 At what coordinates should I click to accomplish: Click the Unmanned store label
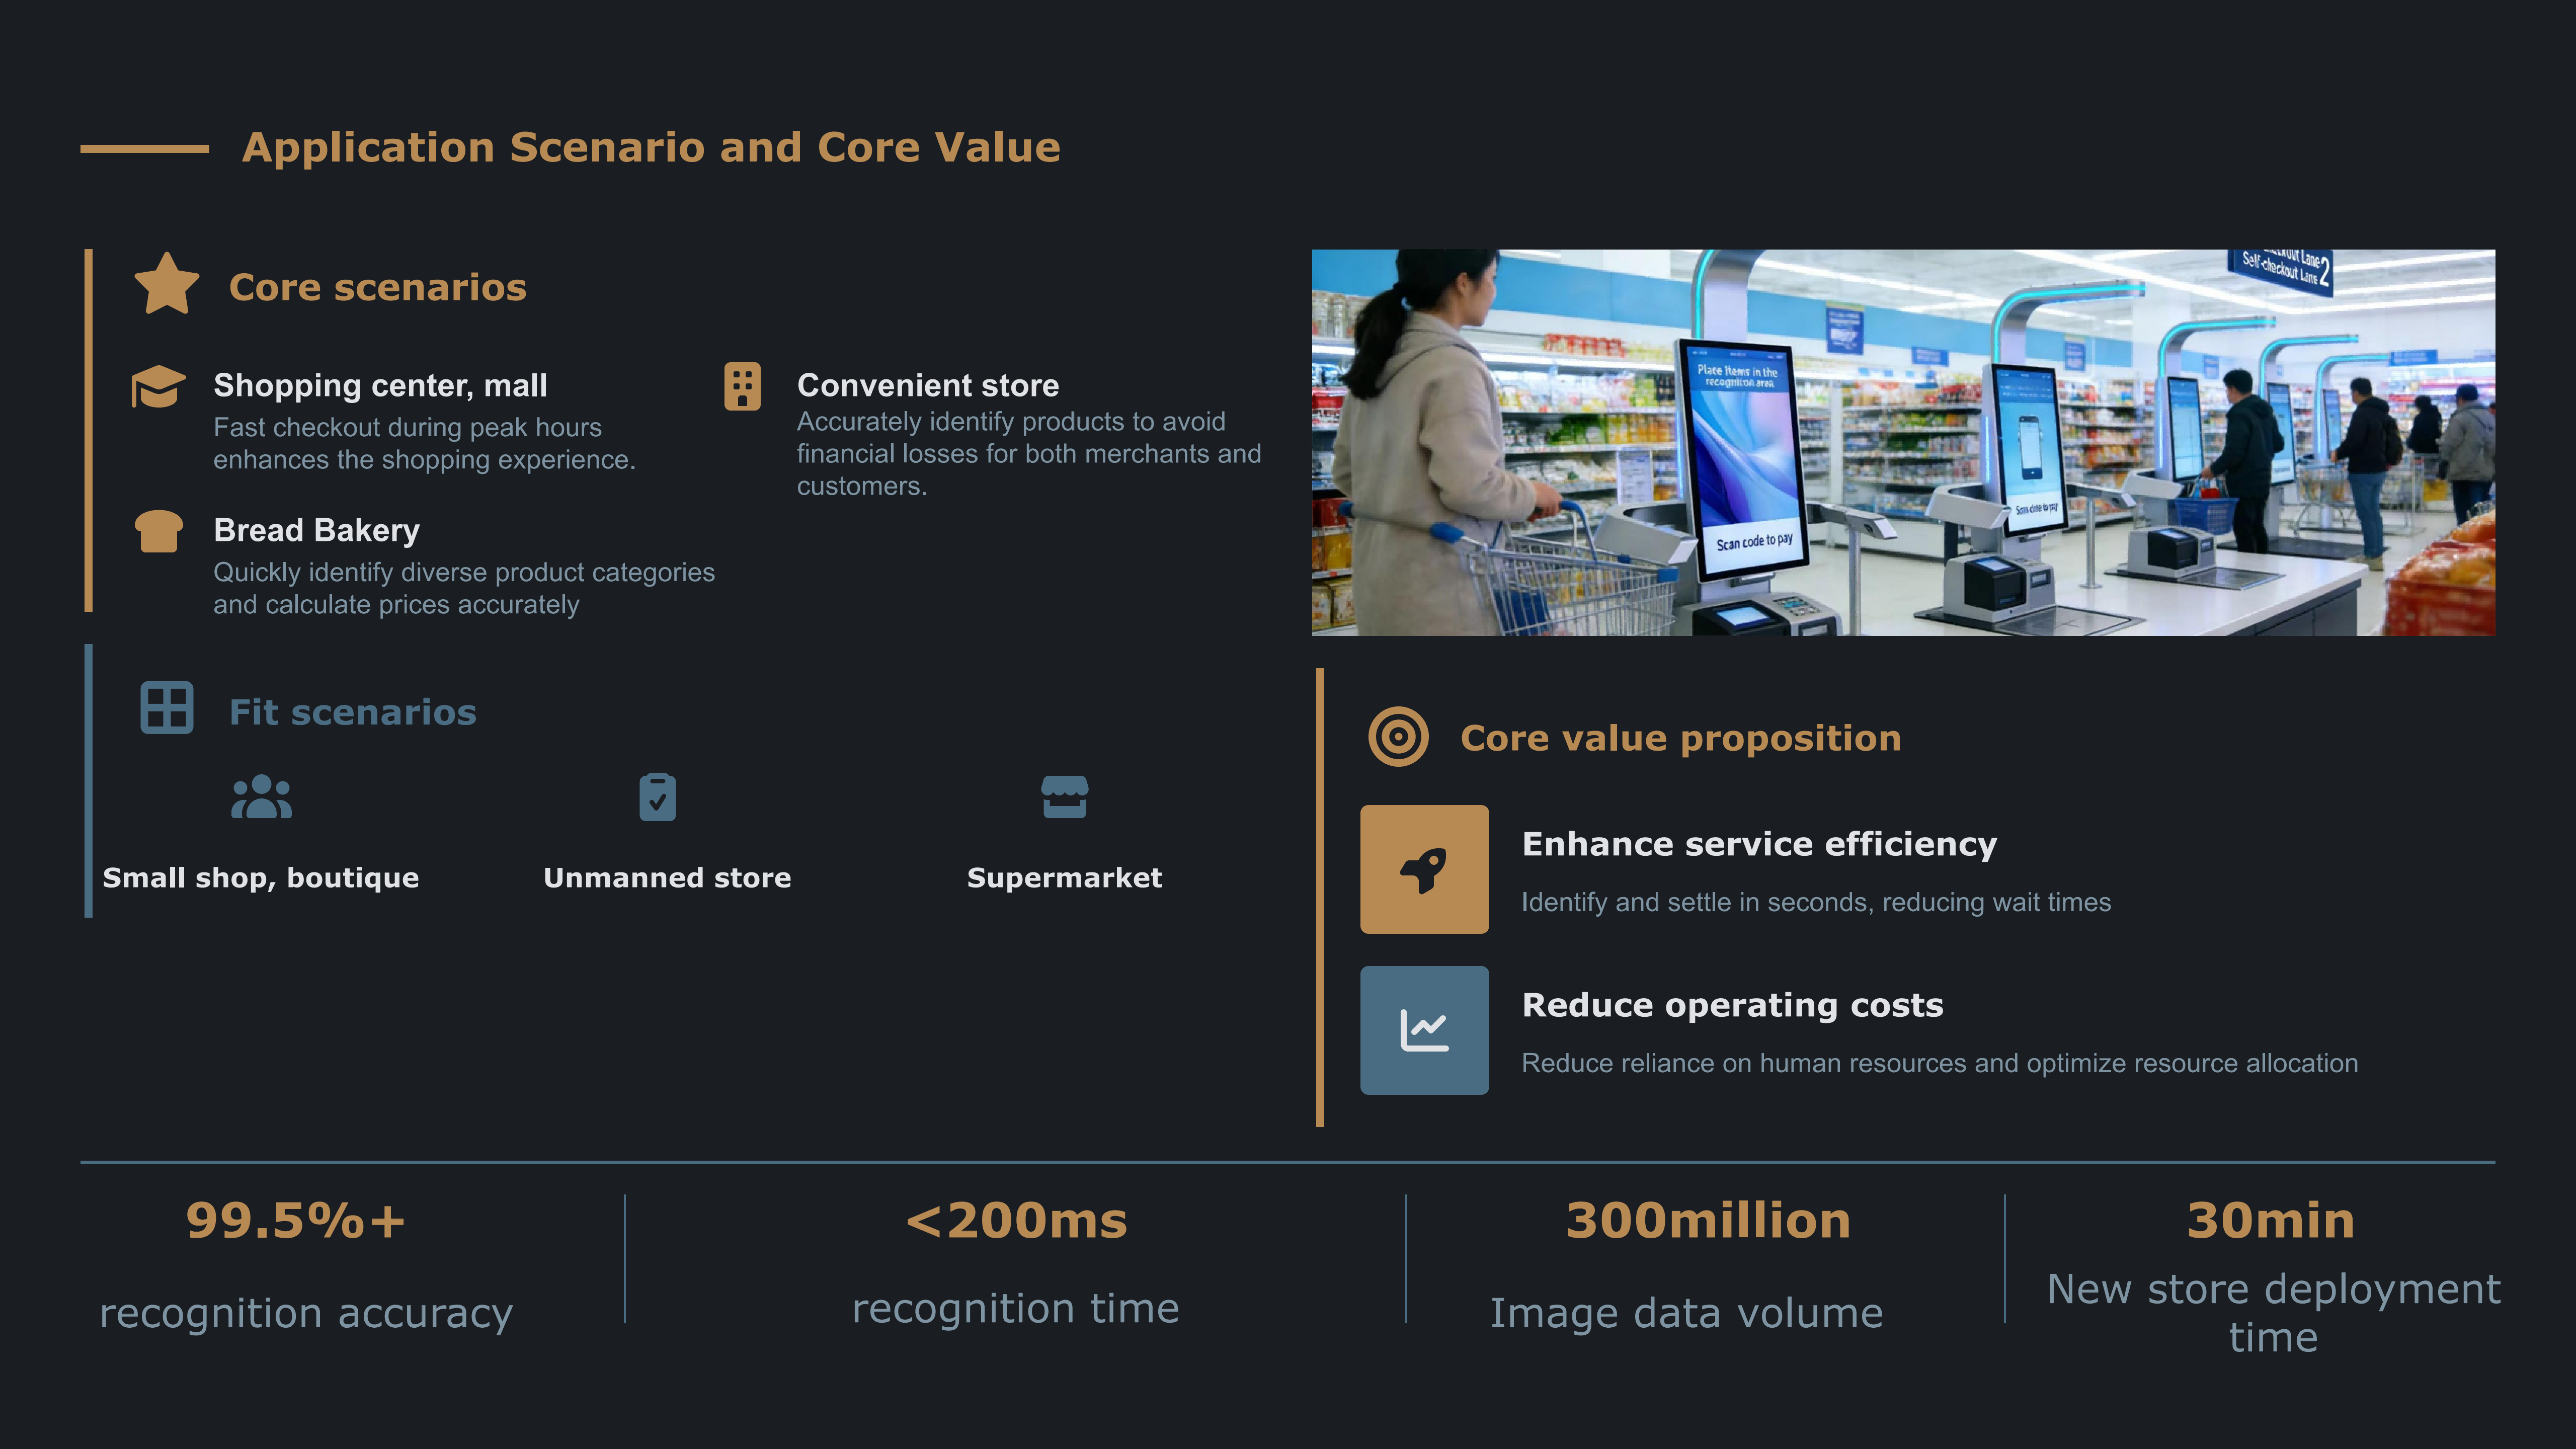tap(667, 878)
